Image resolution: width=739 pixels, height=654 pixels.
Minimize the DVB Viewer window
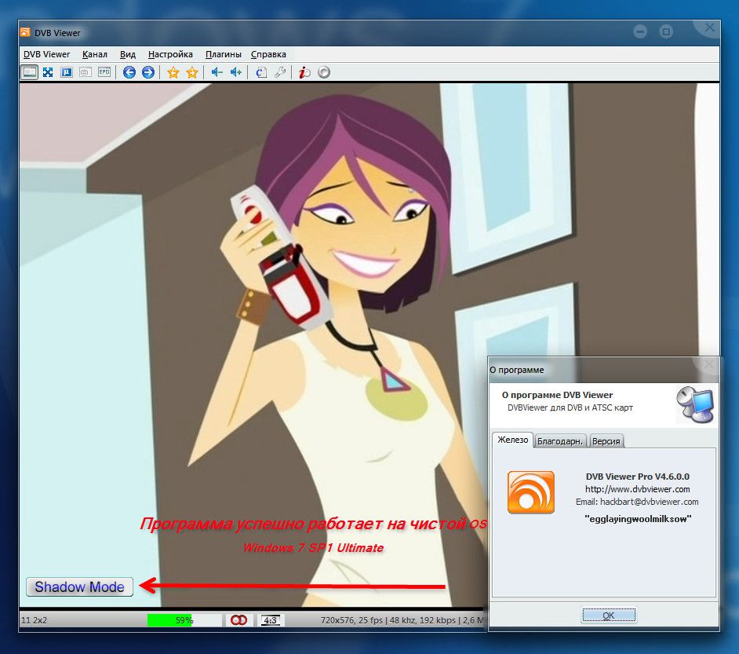pos(640,31)
